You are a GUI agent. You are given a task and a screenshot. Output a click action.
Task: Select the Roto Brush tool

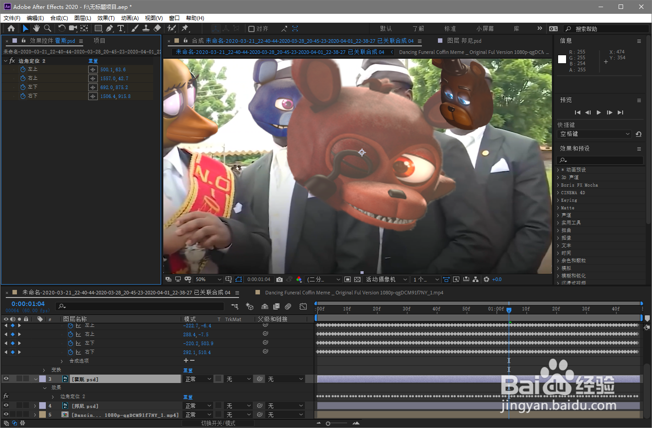(x=171, y=28)
